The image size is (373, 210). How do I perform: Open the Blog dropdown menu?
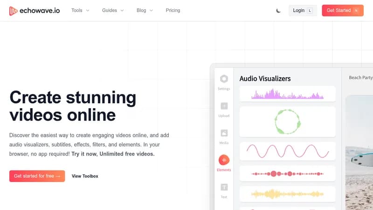(145, 10)
